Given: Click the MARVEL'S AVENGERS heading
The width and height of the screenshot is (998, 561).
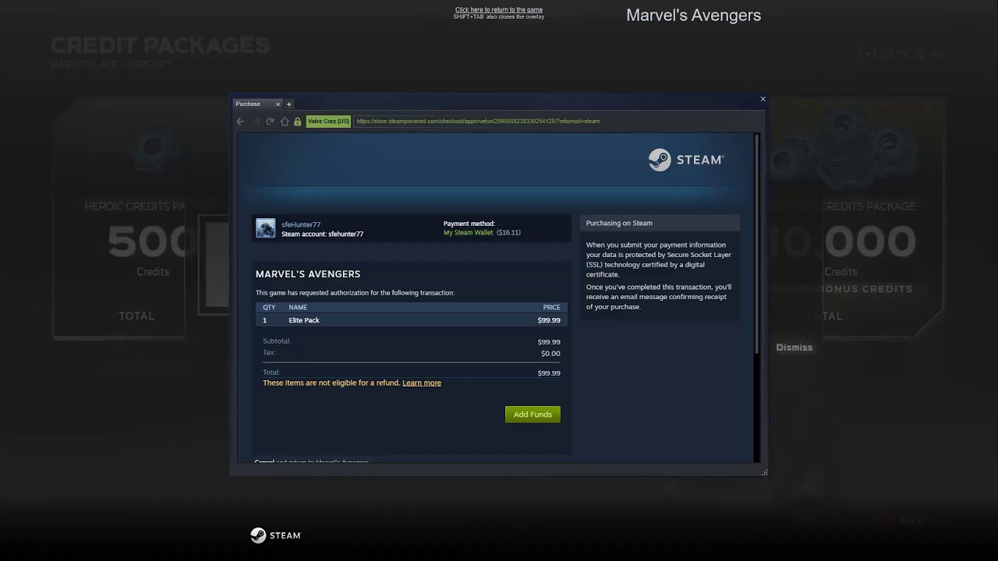Looking at the screenshot, I should point(308,274).
